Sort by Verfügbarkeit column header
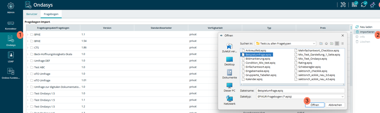Screen dimensions: 380x113 click(x=215, y=28)
